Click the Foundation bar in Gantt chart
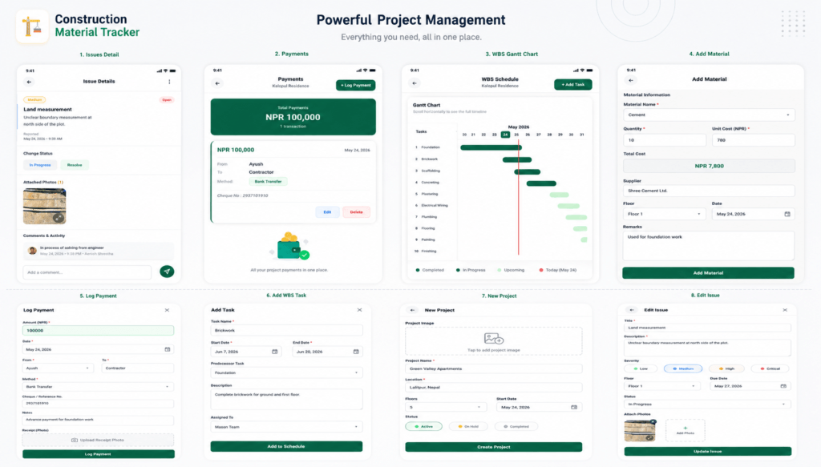Image resolution: width=821 pixels, height=467 pixels. click(x=491, y=147)
